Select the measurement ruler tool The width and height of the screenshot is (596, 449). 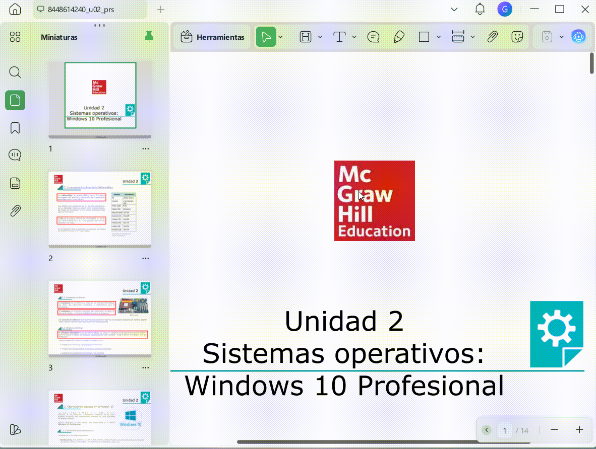pos(458,37)
